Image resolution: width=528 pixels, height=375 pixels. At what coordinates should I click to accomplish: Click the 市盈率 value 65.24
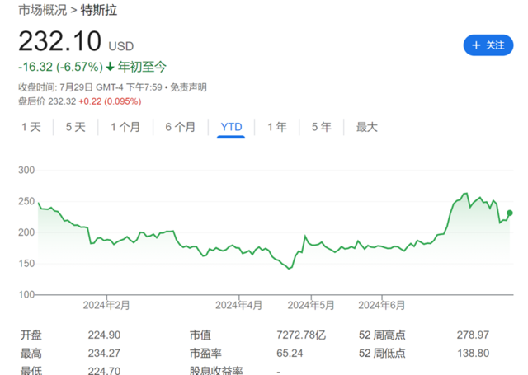(290, 353)
